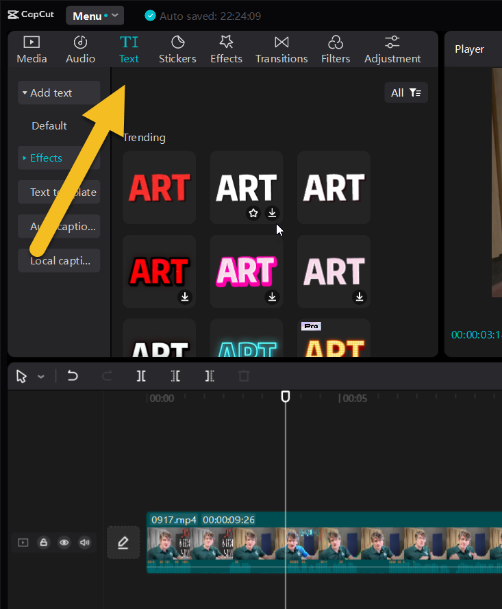Open the Effects tab in top bar

(227, 50)
